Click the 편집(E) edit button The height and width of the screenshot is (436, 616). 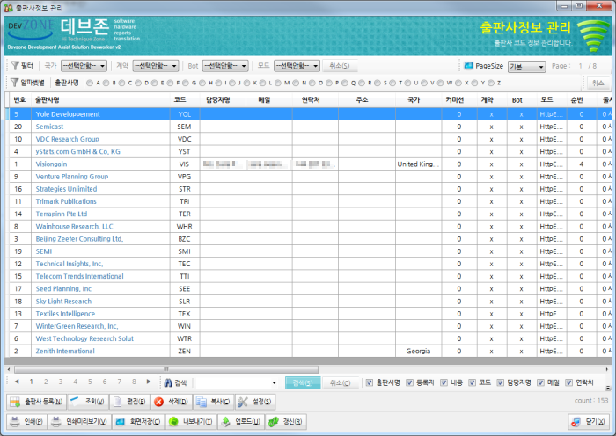click(x=129, y=402)
